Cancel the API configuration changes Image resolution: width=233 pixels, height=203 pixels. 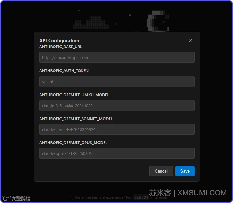point(161,171)
